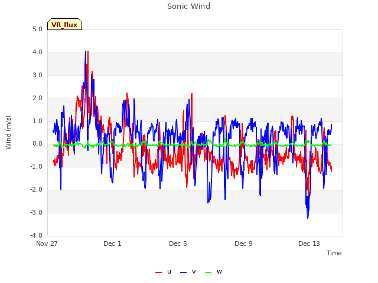Click the 1.0 y-axis value
378x283 pixels.
point(37,121)
